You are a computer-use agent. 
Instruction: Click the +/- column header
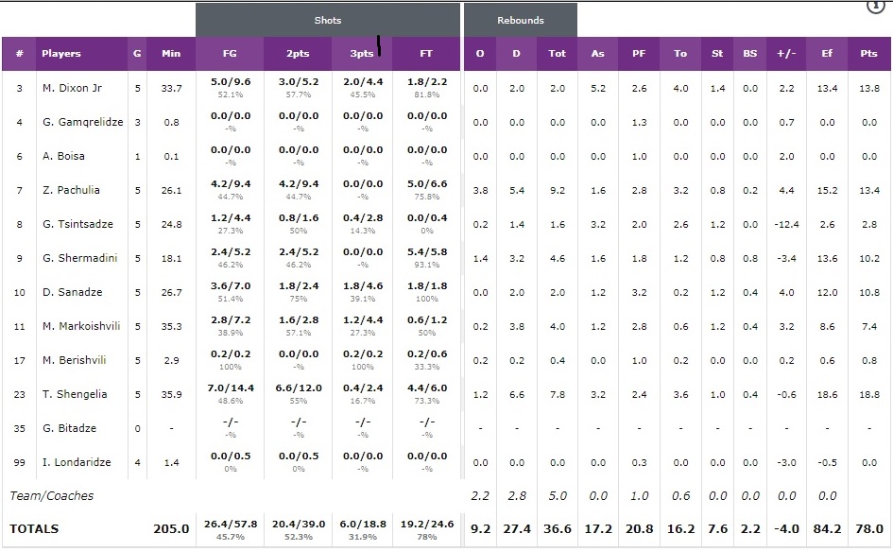(786, 54)
